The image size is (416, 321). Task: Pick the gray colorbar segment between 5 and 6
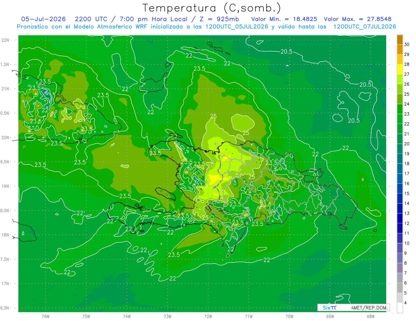[x=400, y=288]
